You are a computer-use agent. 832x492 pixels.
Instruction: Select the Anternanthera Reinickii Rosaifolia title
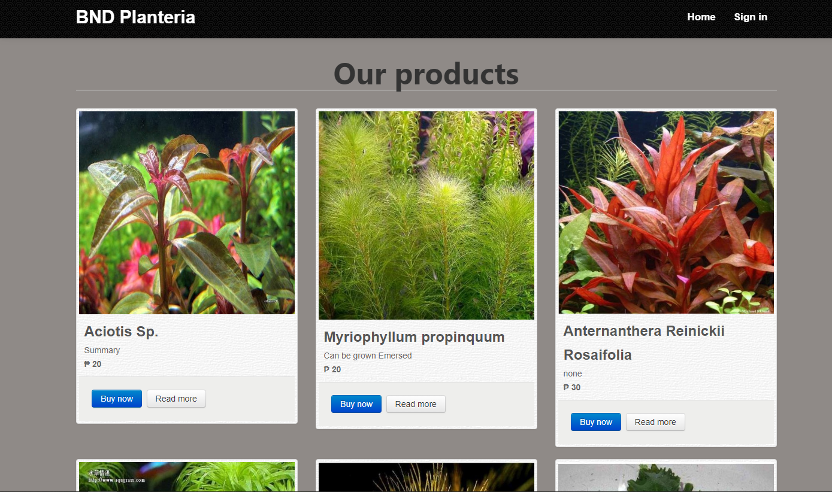click(644, 343)
